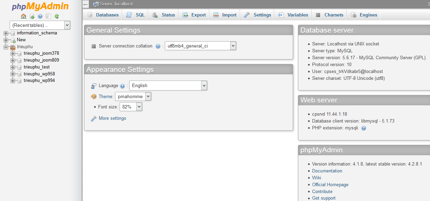Click help icon next to Language label
Image resolution: width=430 pixels, height=201 pixels.
click(x=122, y=86)
